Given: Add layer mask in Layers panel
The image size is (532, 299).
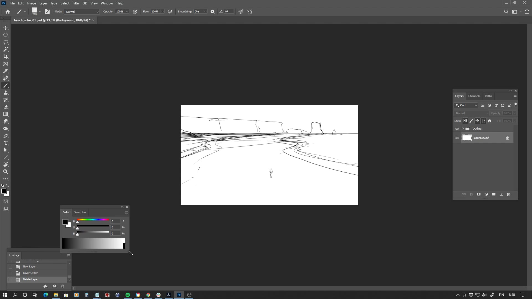Looking at the screenshot, I should 479,194.
